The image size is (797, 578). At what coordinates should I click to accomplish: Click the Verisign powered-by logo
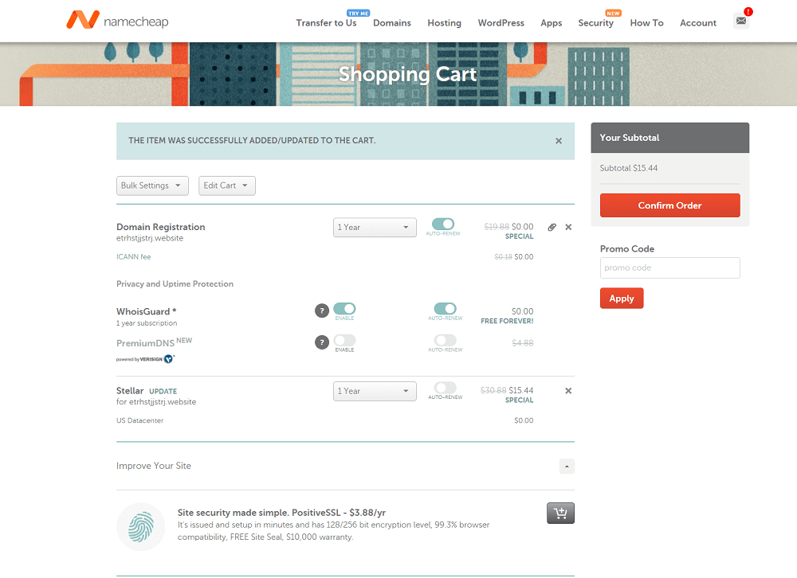coord(145,359)
